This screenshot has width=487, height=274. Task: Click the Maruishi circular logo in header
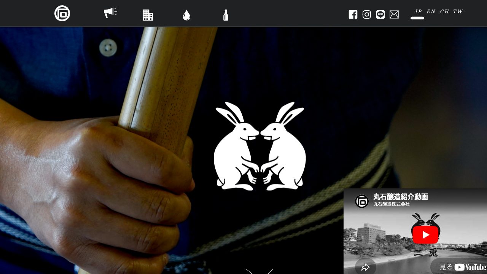coord(62,13)
